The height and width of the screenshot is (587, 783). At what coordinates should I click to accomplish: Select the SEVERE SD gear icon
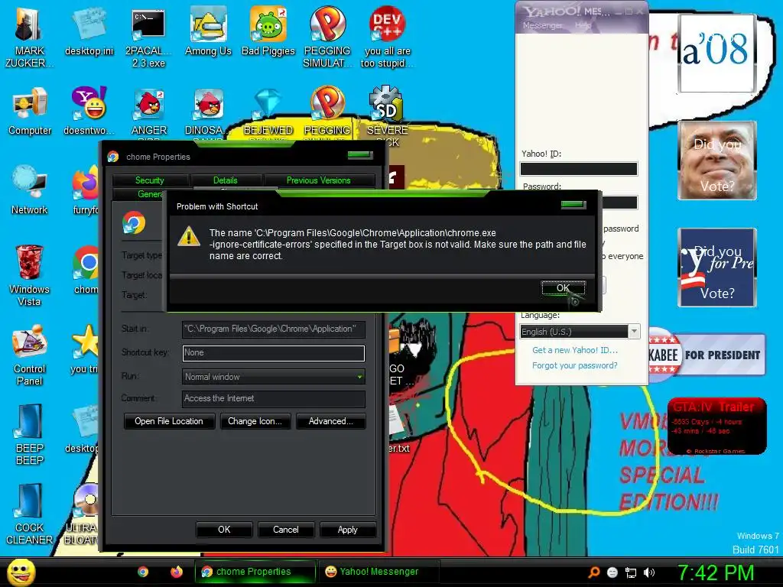(x=387, y=115)
